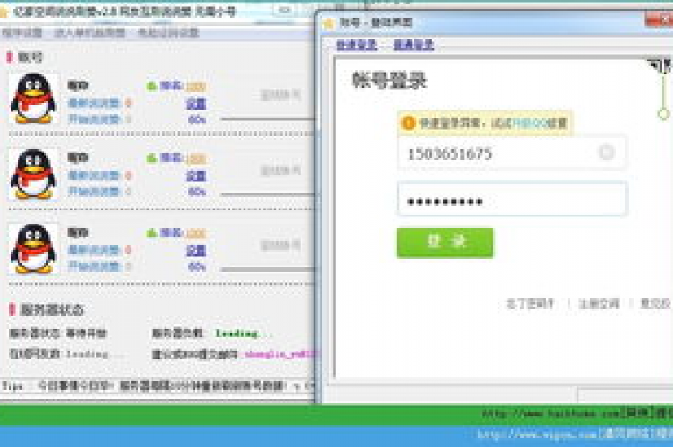Focus the masked password field
Viewport: 673px width, 447px height.
tap(512, 199)
